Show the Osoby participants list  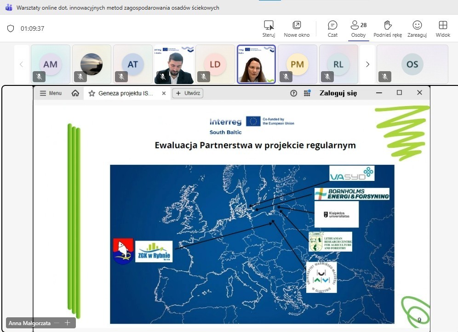358,28
